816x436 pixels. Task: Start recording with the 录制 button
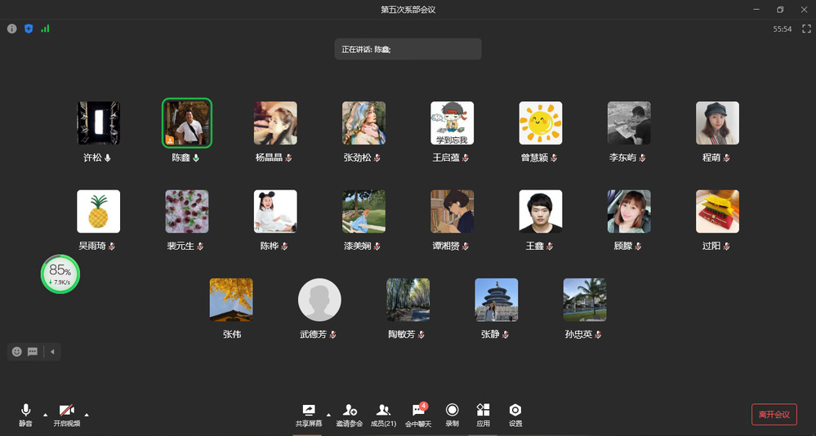(x=452, y=414)
